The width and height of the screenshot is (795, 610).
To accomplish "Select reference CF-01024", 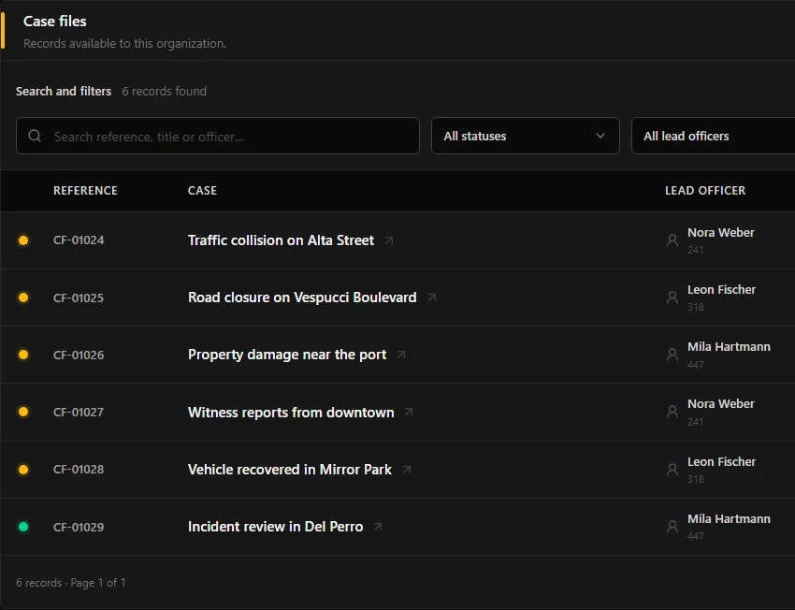I will (79, 240).
